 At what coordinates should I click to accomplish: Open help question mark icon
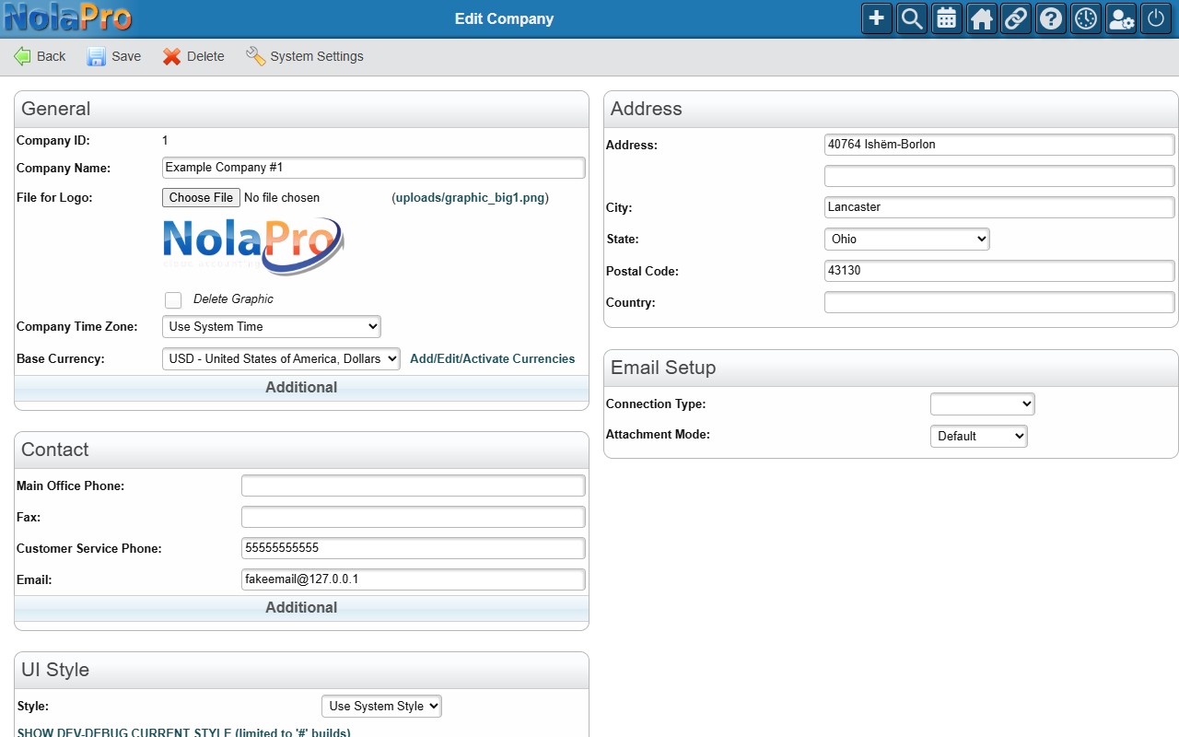[x=1051, y=18]
